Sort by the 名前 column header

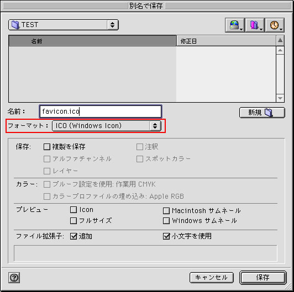92,41
